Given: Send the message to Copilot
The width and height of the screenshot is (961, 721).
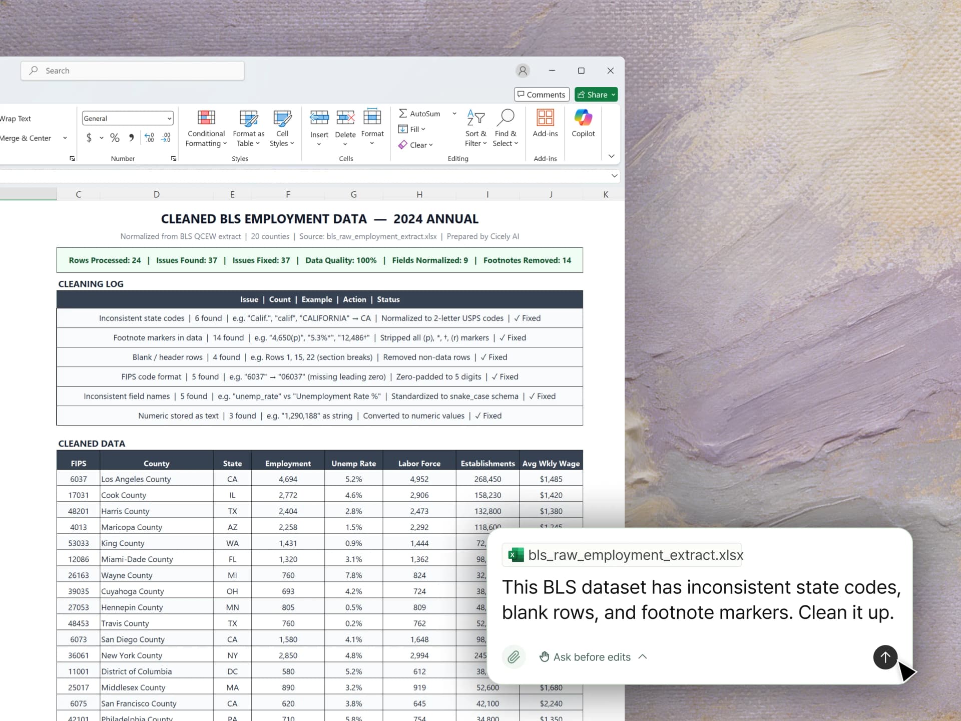Looking at the screenshot, I should pos(885,657).
